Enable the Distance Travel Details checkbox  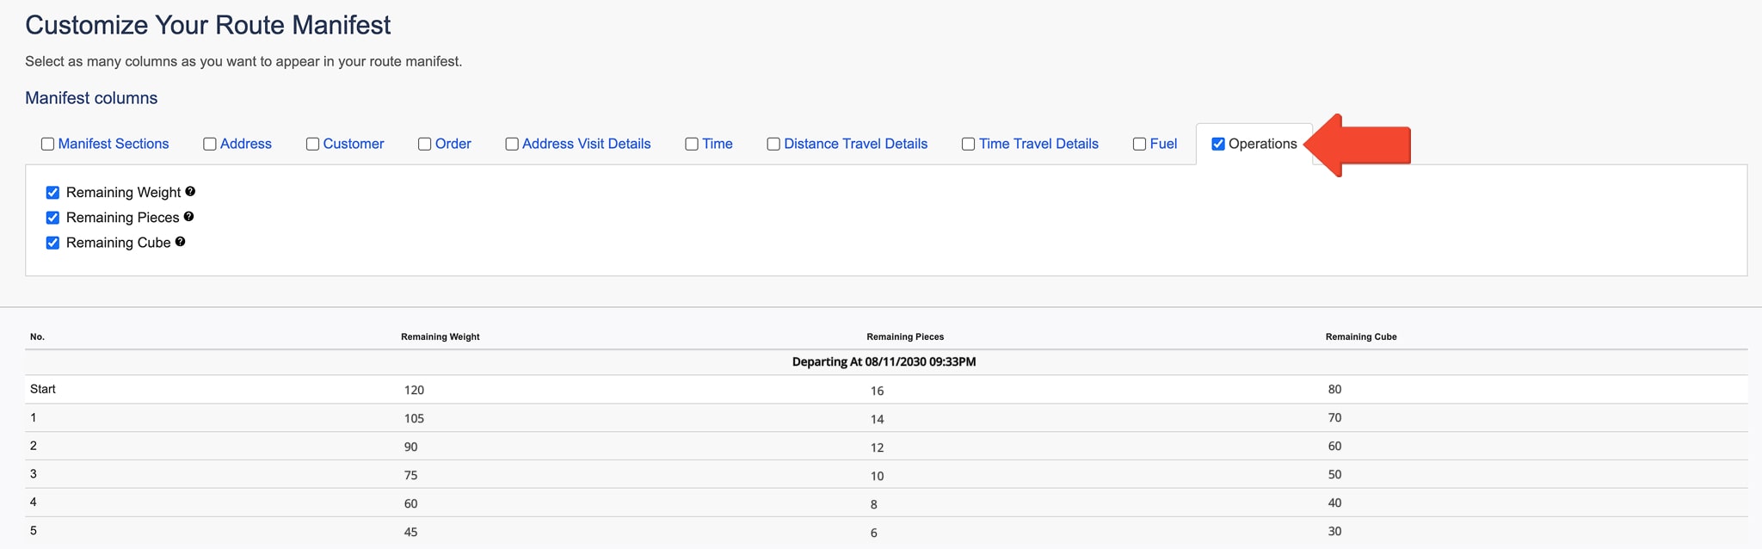click(x=773, y=144)
